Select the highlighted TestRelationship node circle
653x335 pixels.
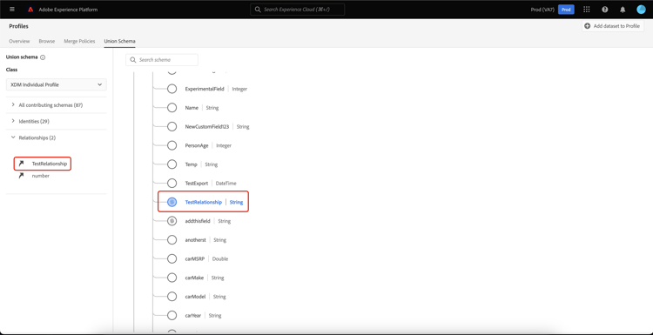(x=172, y=202)
